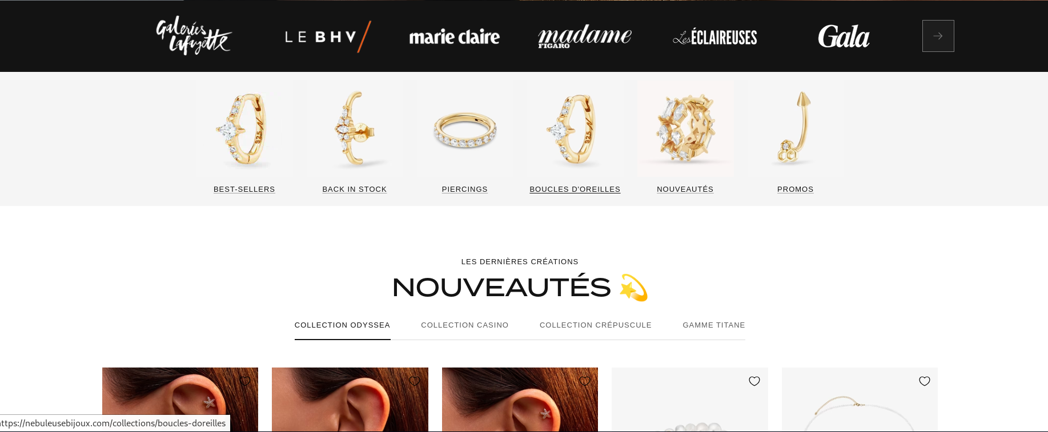The height and width of the screenshot is (432, 1048).
Task: Click the madame Figaro logo
Action: [585, 37]
